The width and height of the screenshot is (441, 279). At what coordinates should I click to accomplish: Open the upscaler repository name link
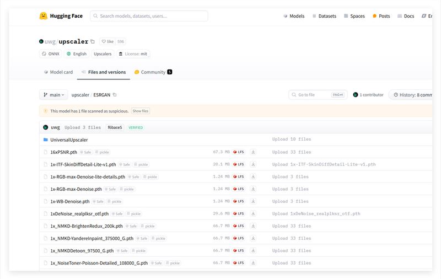pyautogui.click(x=73, y=41)
